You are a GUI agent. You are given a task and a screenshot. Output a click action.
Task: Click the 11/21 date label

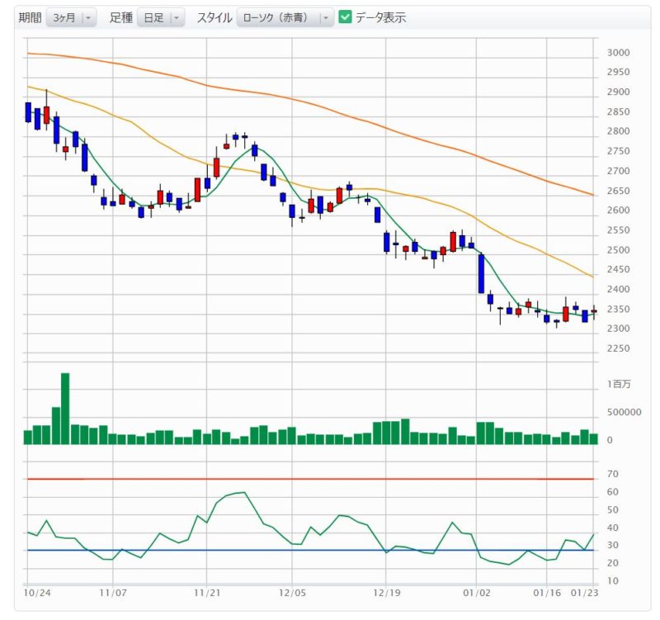point(207,593)
